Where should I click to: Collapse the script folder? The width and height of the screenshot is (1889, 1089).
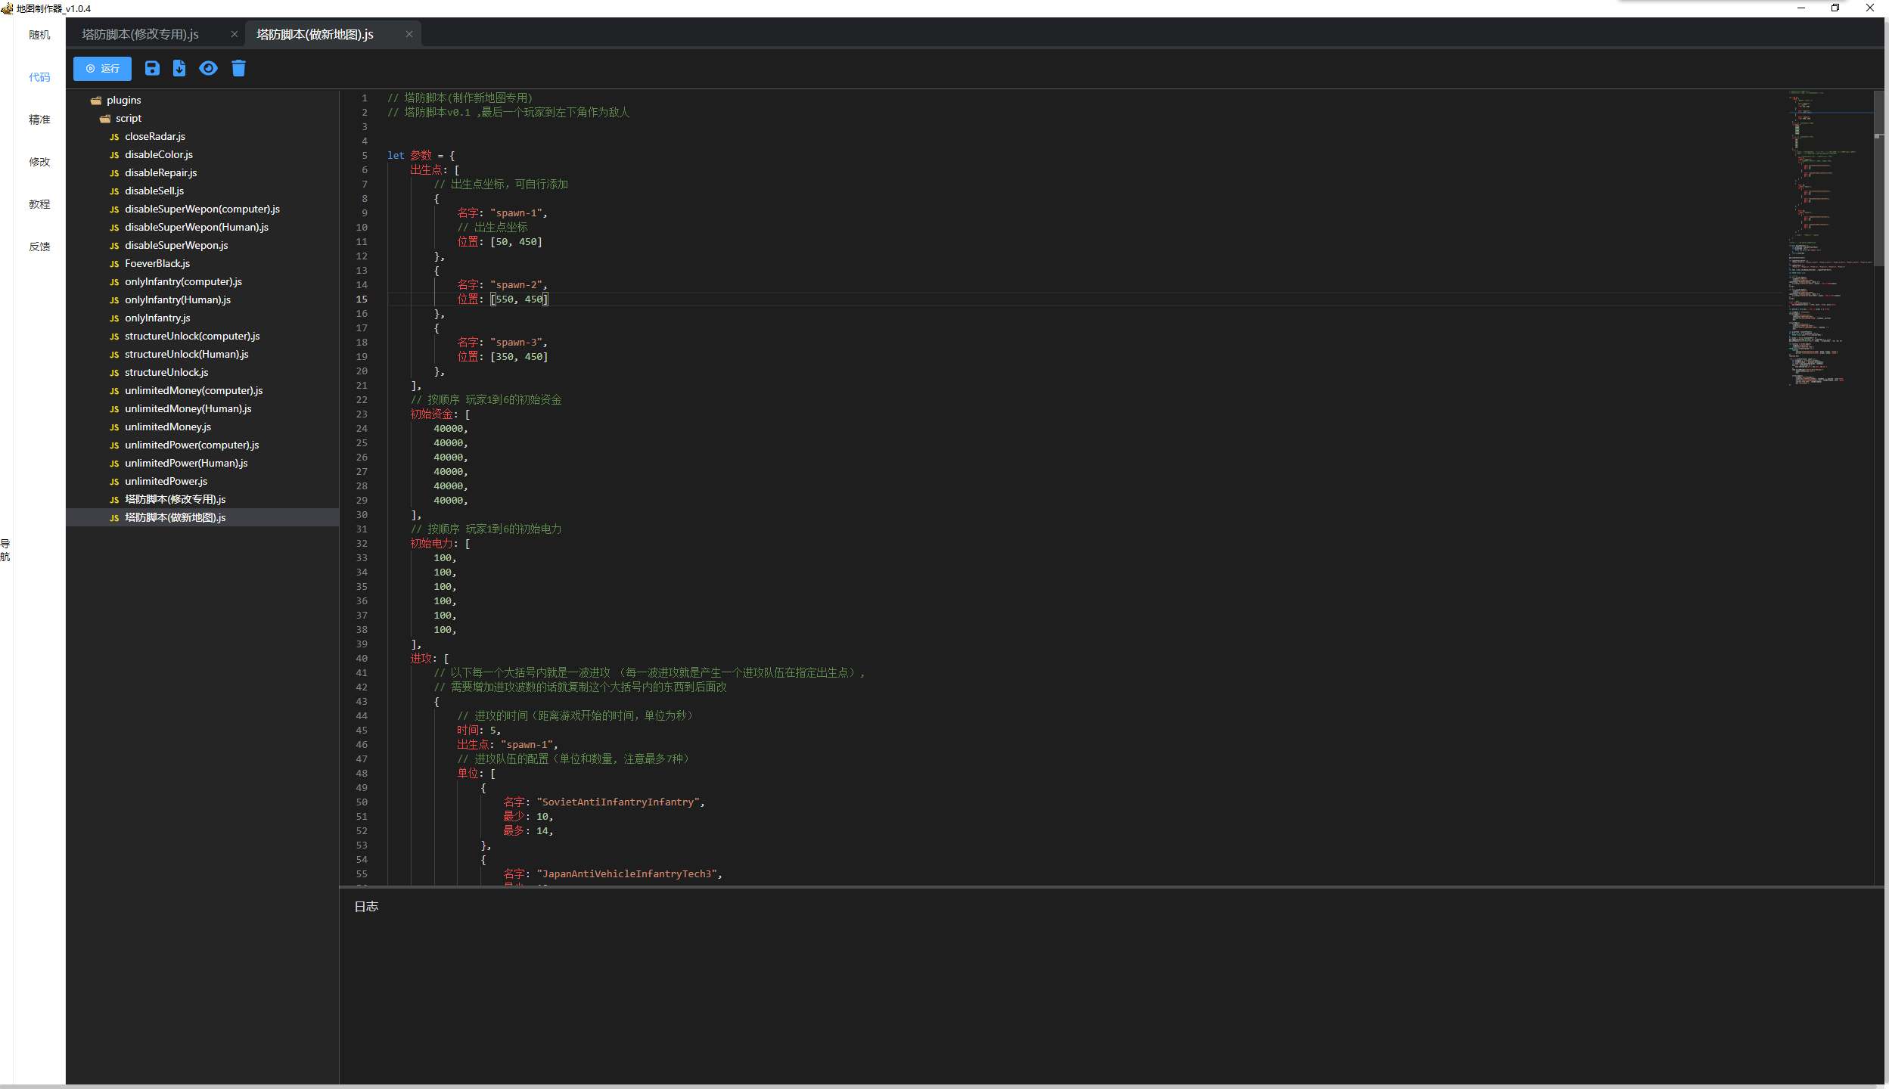click(x=128, y=118)
